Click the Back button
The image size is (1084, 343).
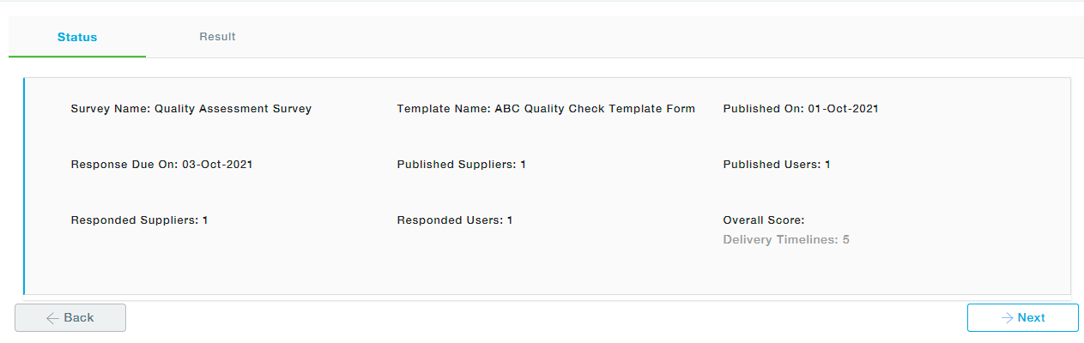(70, 317)
